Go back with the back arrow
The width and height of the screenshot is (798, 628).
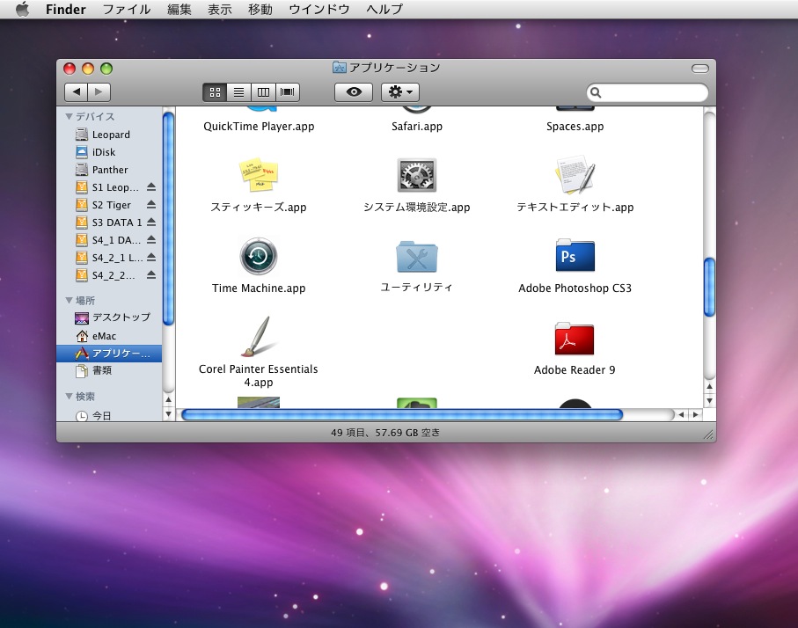pos(76,92)
